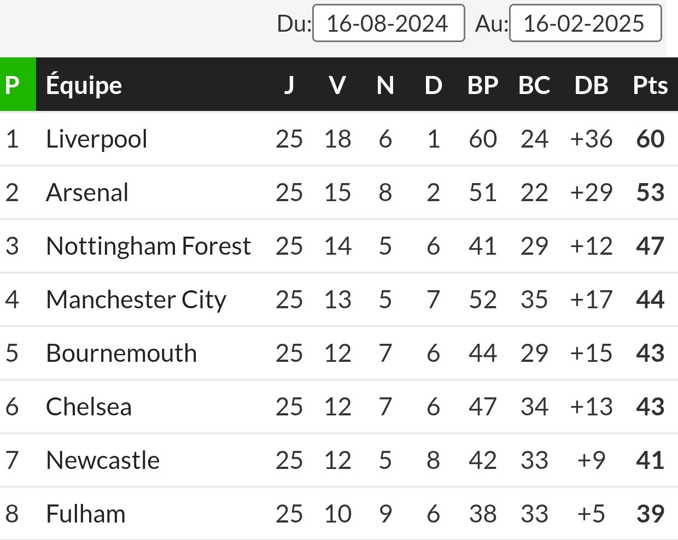Sort by D losses column header
This screenshot has width=678, height=540.
[434, 85]
